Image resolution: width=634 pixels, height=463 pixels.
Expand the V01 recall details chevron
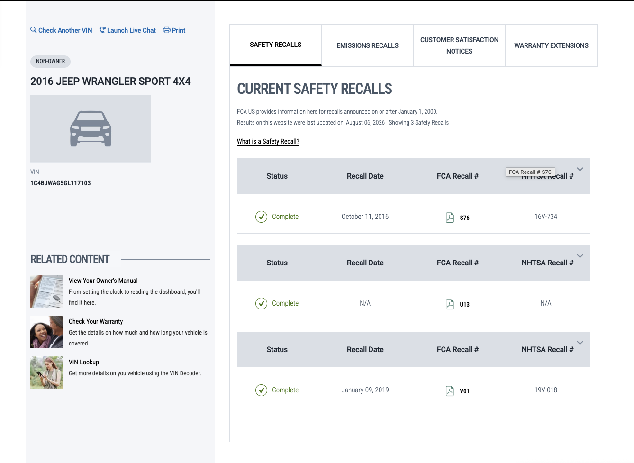click(580, 343)
